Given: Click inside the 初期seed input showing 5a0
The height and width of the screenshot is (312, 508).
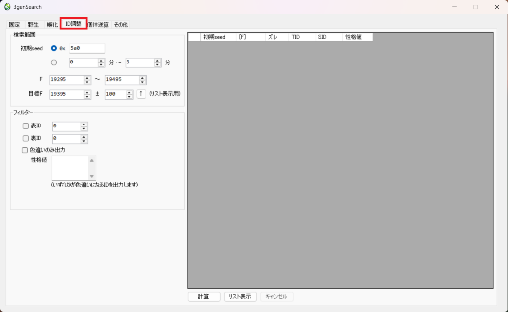Looking at the screenshot, I should tap(87, 48).
